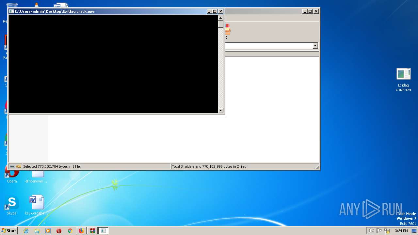Click the Show desktop button

coord(414,231)
